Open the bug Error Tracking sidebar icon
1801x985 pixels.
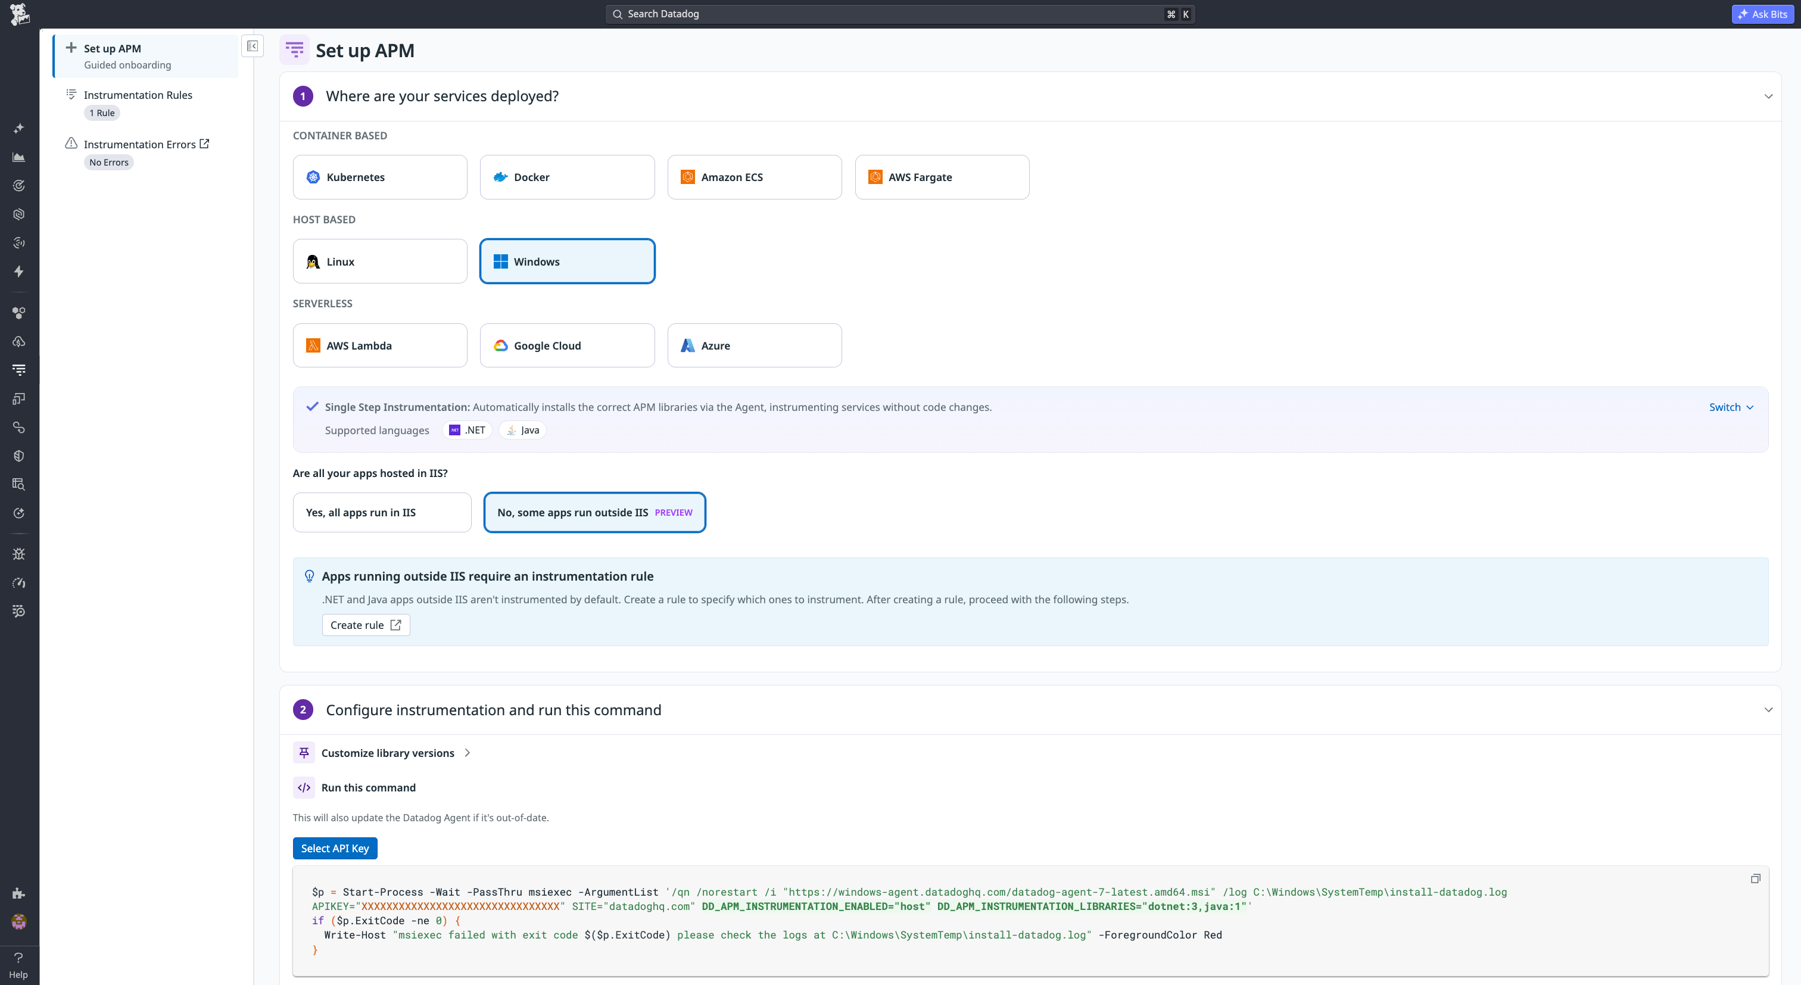pyautogui.click(x=19, y=554)
